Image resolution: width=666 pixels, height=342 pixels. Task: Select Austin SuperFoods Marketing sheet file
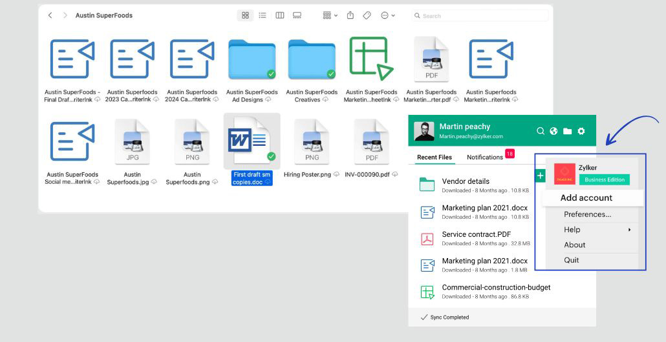coord(372,70)
